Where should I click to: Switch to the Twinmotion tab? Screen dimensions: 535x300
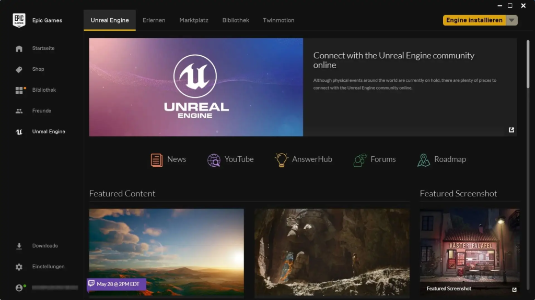(x=278, y=20)
